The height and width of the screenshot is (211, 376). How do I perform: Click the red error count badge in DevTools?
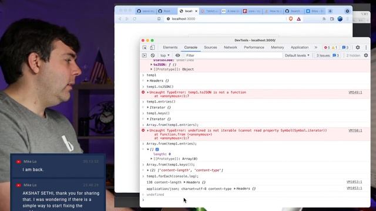click(x=327, y=47)
